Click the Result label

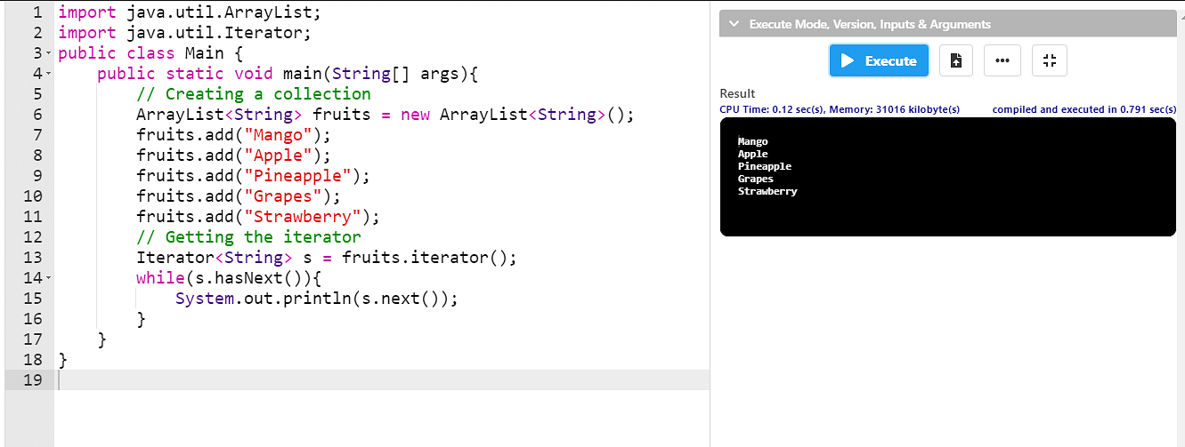737,93
